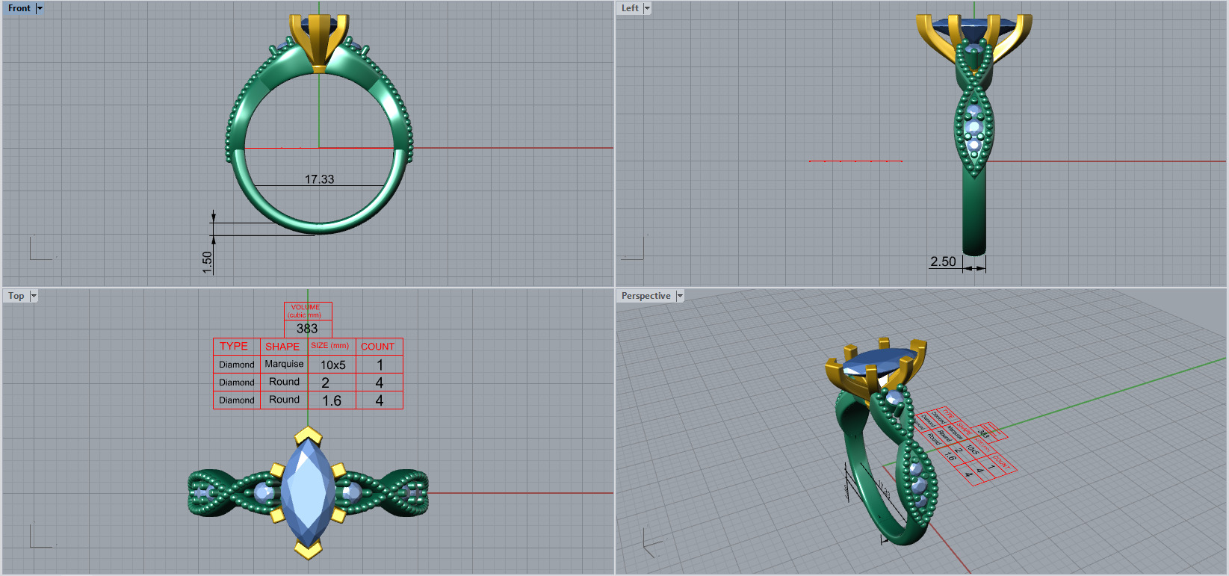Open the Front viewport dropdown arrow

click(40, 8)
